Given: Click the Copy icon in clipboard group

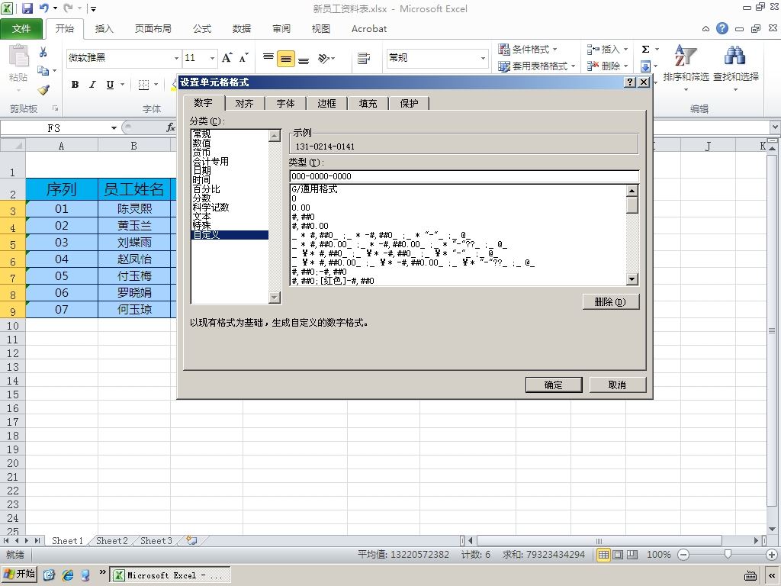Looking at the screenshot, I should pos(43,70).
